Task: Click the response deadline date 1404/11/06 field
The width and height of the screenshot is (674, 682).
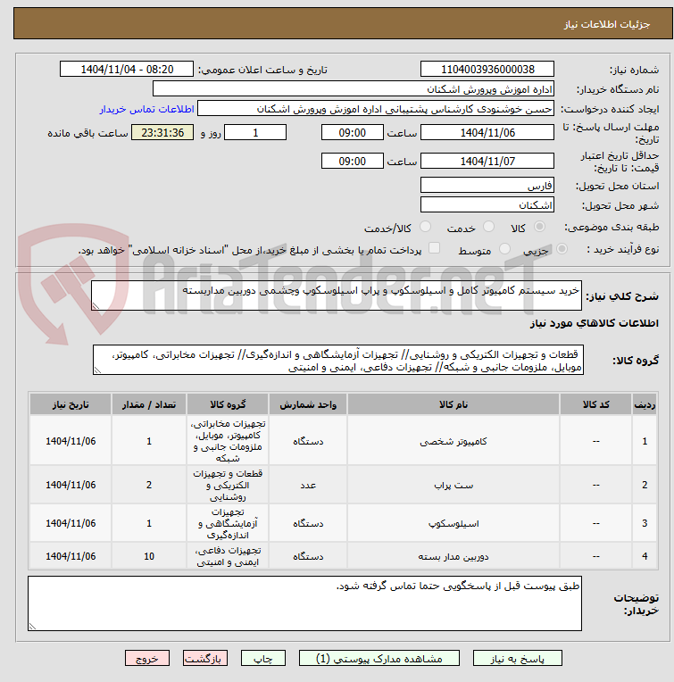Action: [487, 133]
